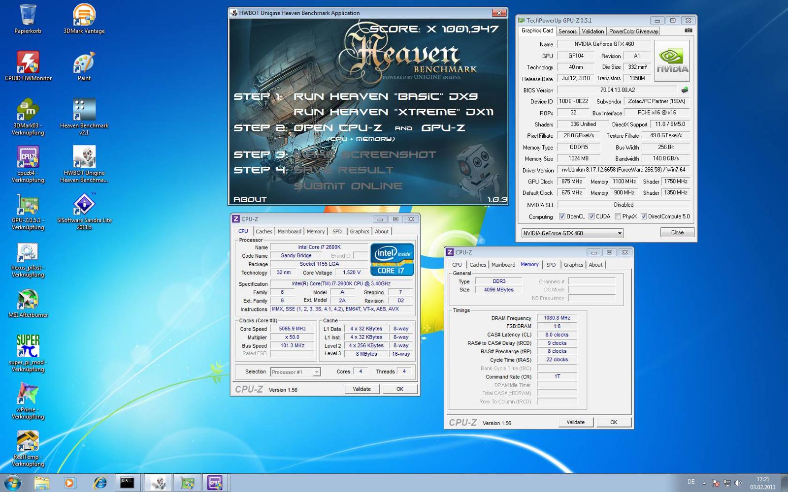Click ABOUT in HWBOT Heaven window

tap(250, 199)
